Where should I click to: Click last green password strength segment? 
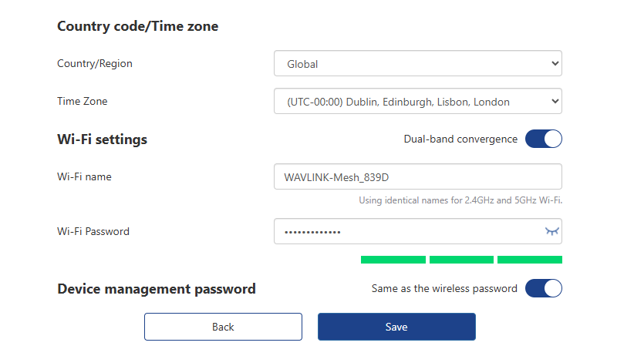pos(529,260)
